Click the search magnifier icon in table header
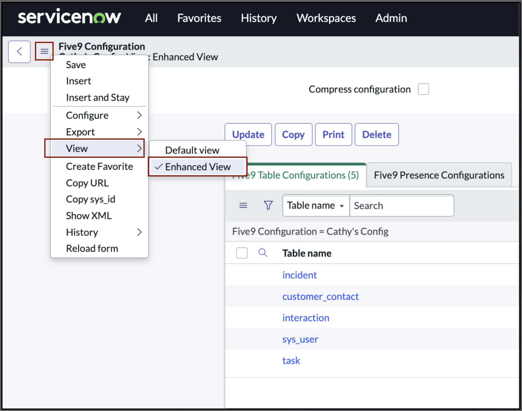This screenshot has height=411, width=522. coord(263,253)
